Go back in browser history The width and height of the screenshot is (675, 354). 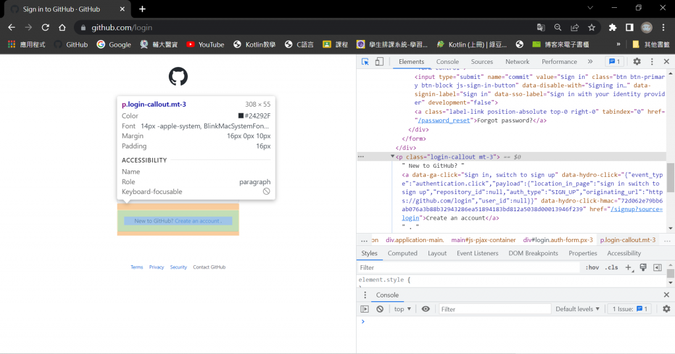(x=12, y=28)
